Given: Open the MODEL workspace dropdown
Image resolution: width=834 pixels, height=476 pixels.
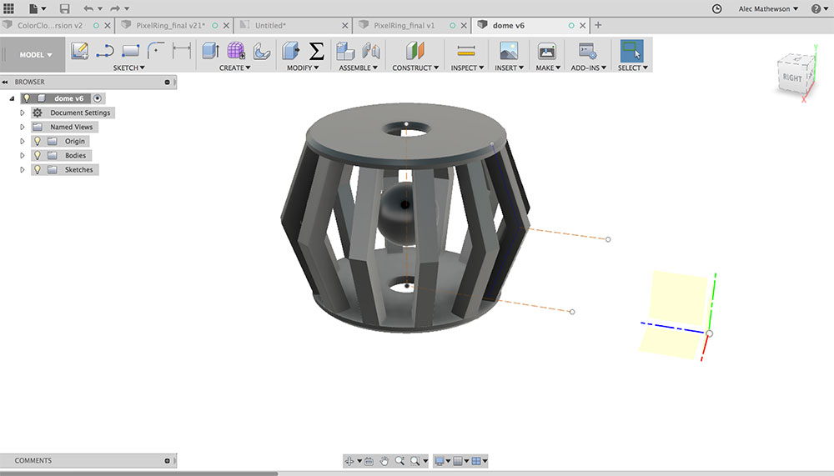Looking at the screenshot, I should coord(36,55).
